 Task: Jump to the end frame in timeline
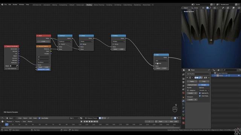point(97,121)
